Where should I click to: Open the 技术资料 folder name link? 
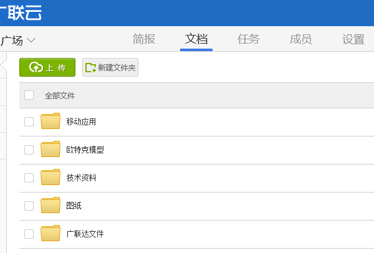point(81,178)
